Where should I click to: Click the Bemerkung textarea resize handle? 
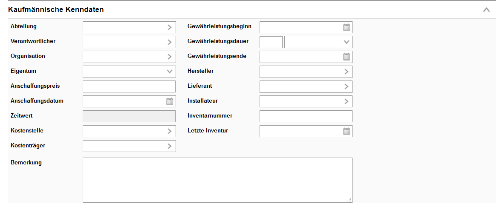coord(350,200)
